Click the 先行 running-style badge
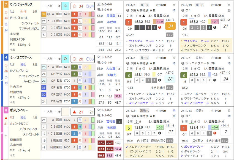Image resolution: width=234 pixels, height=160 pixels. tap(23, 12)
